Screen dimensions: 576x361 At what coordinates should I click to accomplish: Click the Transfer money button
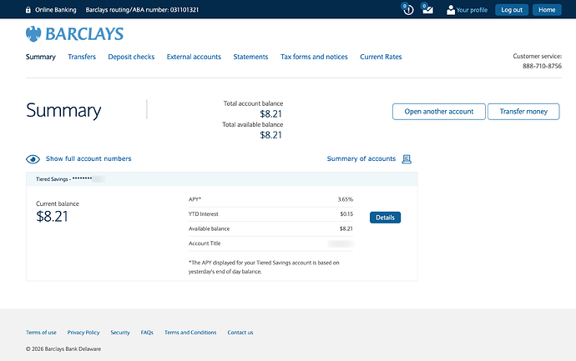pyautogui.click(x=523, y=112)
